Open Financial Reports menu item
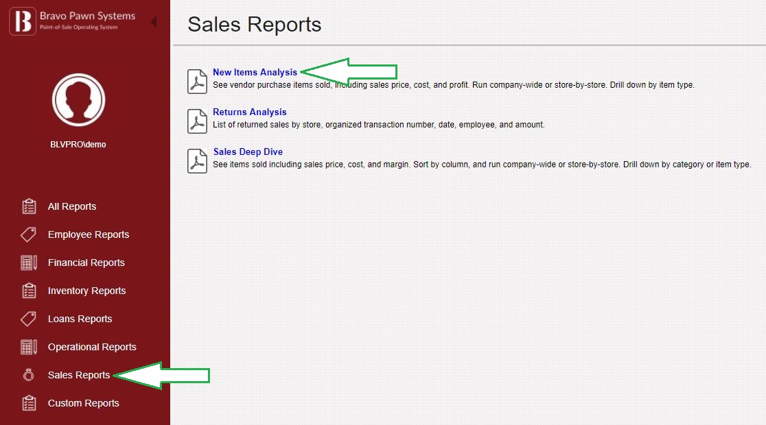Viewport: 766px width, 425px height. click(x=86, y=263)
